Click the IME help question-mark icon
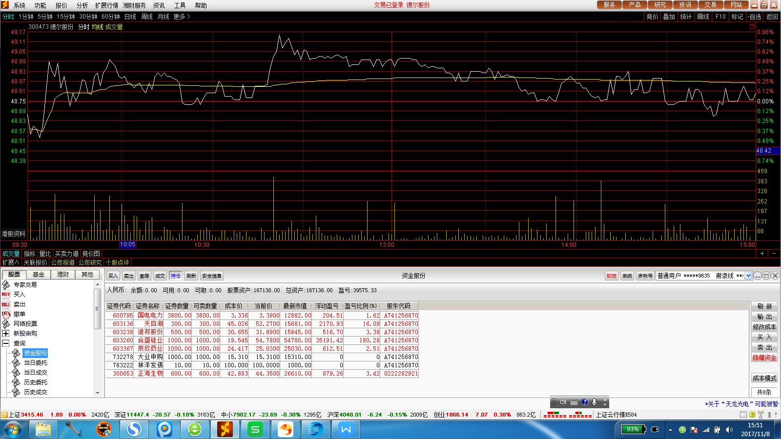Viewport: 781px width, 439px height. pyautogui.click(x=585, y=402)
